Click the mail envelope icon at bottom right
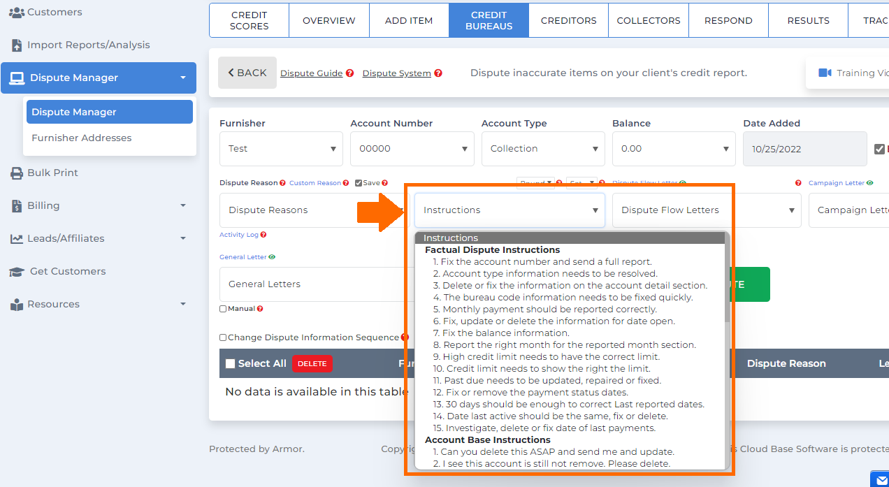The image size is (889, 487). coord(880,479)
